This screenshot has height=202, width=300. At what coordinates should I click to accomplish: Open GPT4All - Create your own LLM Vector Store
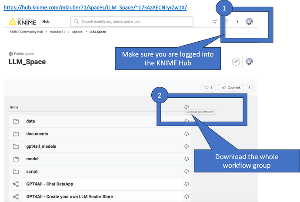coord(70,197)
